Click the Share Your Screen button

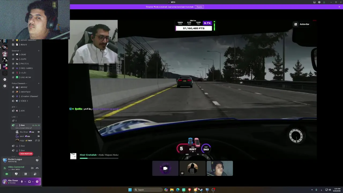(16, 174)
